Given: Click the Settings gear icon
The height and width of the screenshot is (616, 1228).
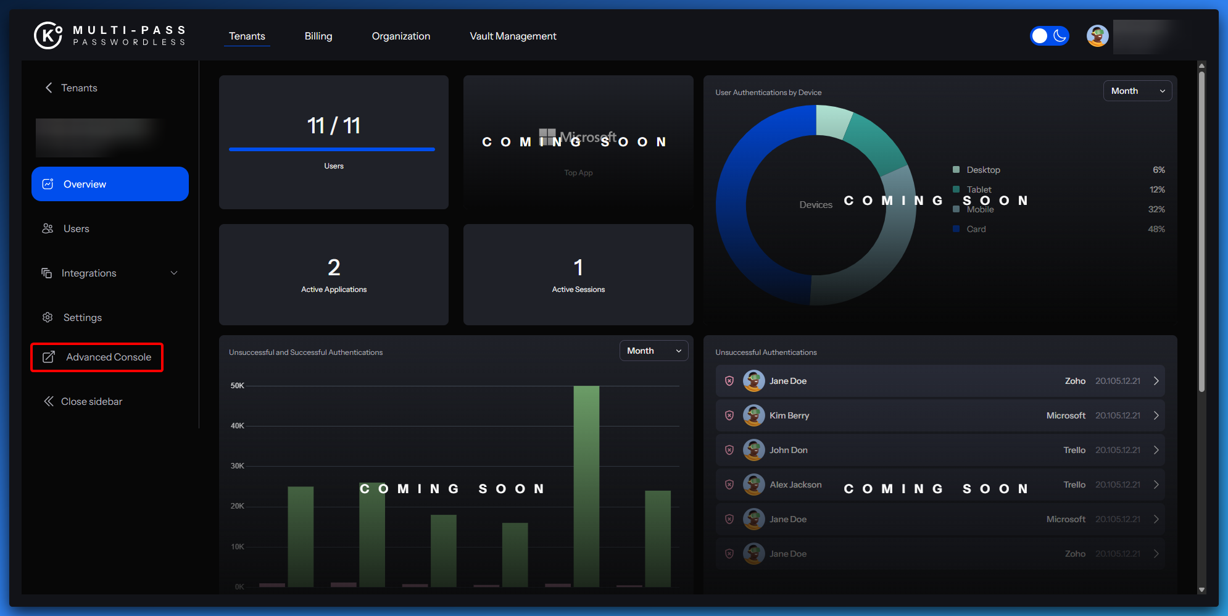Looking at the screenshot, I should 48,317.
